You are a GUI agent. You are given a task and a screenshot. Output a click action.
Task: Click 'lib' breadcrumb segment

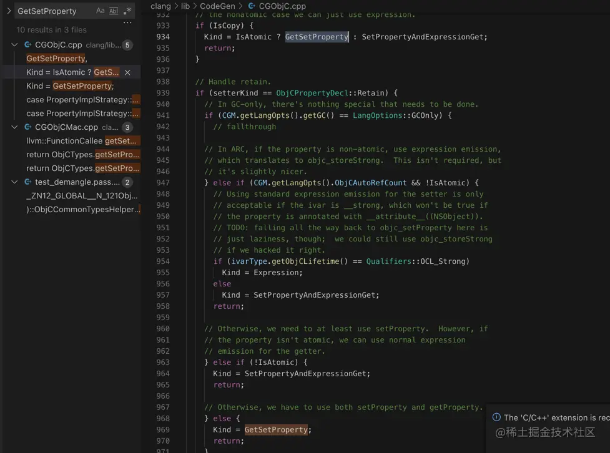pyautogui.click(x=185, y=6)
